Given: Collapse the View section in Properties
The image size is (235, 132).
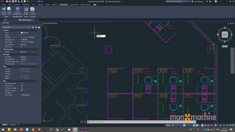Looking at the screenshot, I should pyautogui.click(x=39, y=66).
